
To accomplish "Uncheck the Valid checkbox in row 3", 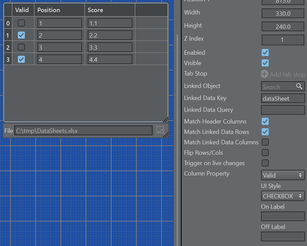I will click(21, 59).
